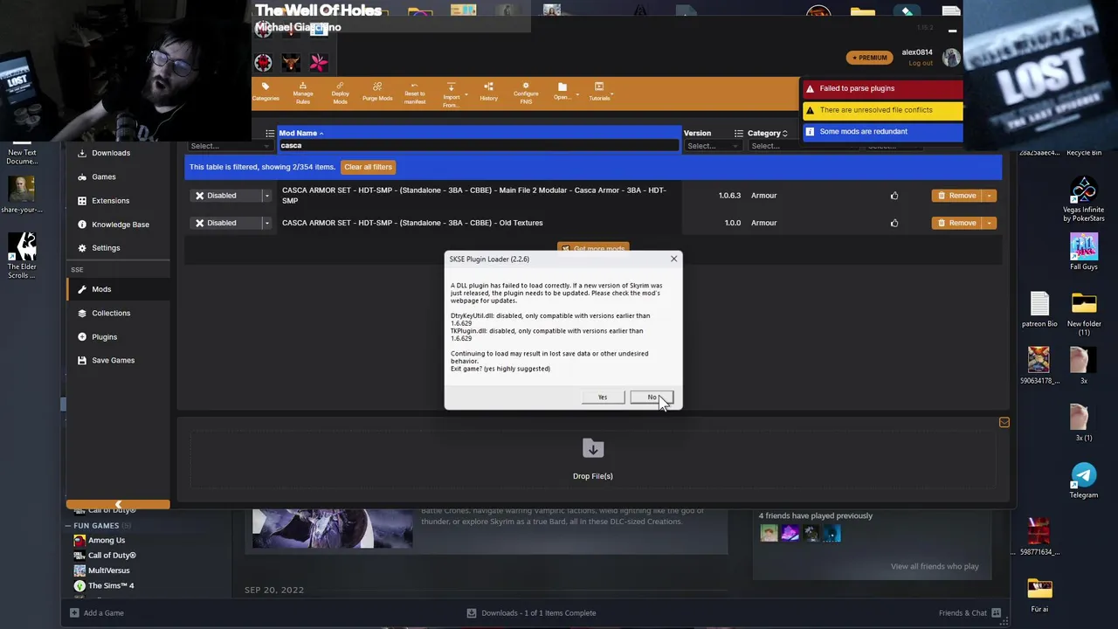Viewport: 1118px width, 629px height.
Task: Open Manage Rules in the toolbar
Action: point(302,93)
